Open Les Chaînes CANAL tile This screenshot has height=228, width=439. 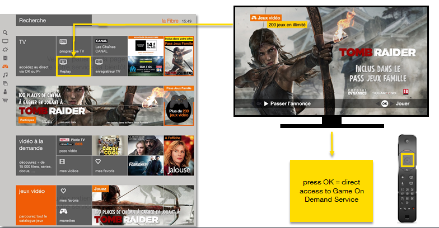[x=110, y=46]
